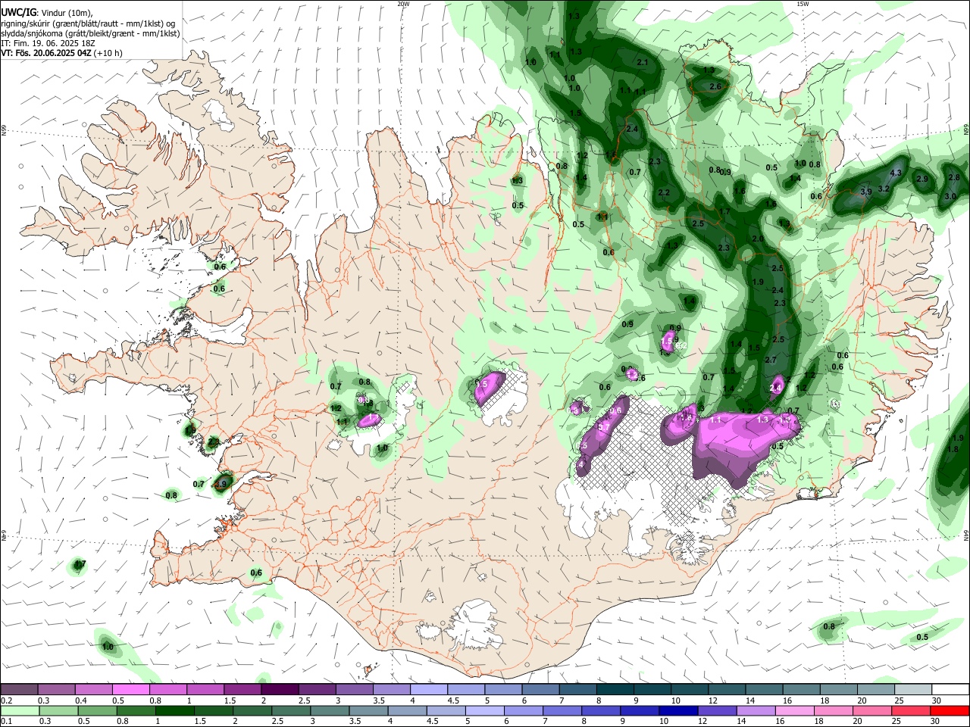Click the 'VT: Fös. 20.06.2025 04Z' valid time
Screen dimensions: 970x727
coord(47,53)
